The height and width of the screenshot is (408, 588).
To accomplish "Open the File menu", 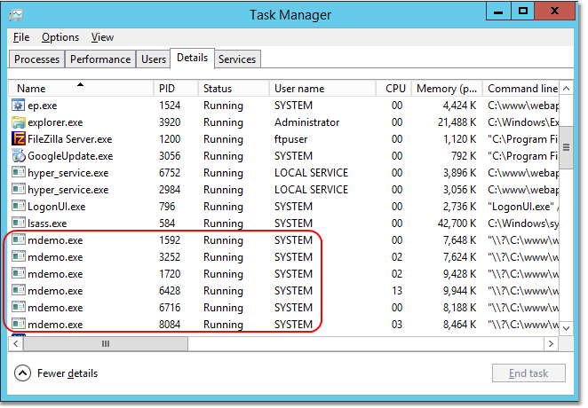I will (21, 37).
